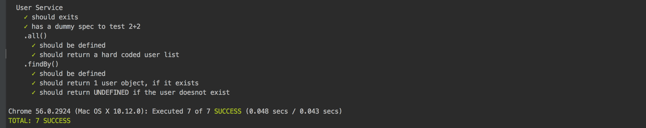646x128 pixels.
Task: Click the checkmark by 'should be defined' under .findBy()
Action: [34, 74]
